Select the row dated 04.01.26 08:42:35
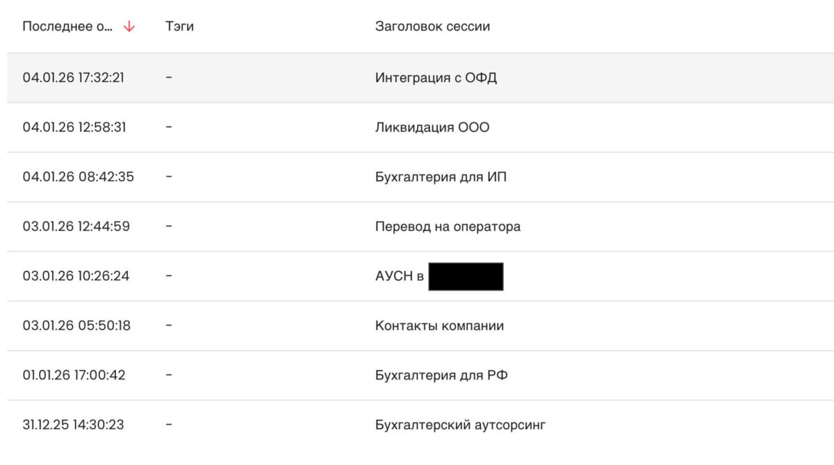This screenshot has height=465, width=834. pyautogui.click(x=420, y=177)
